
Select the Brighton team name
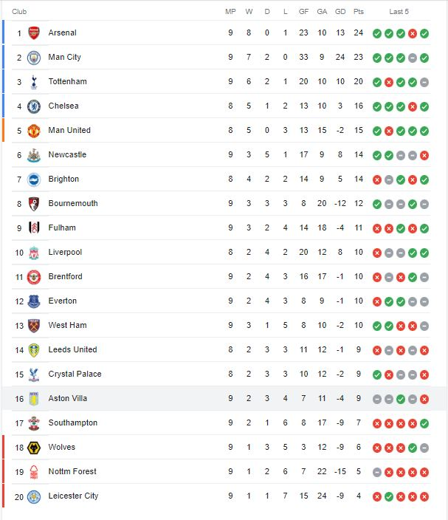pyautogui.click(x=63, y=179)
